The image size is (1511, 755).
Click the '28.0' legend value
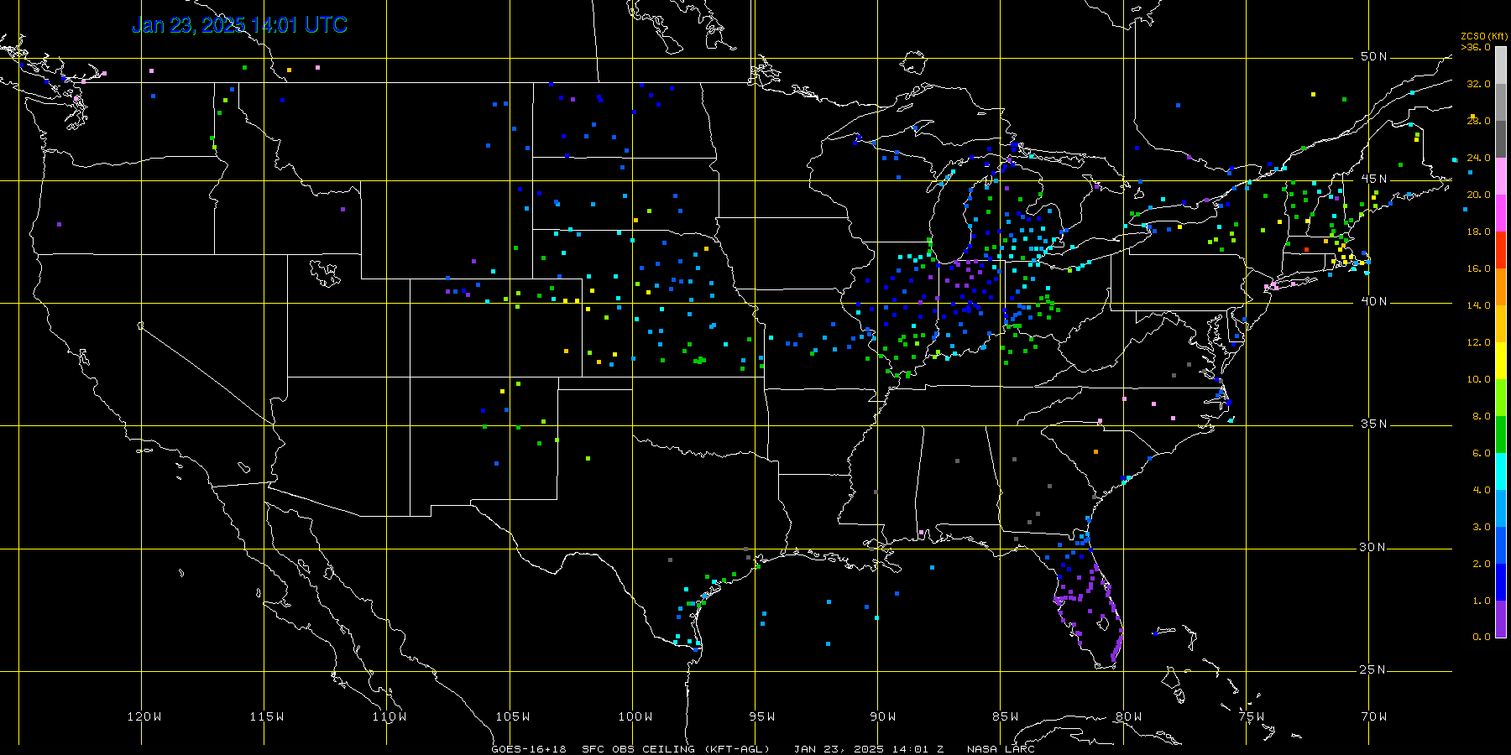tap(1478, 121)
